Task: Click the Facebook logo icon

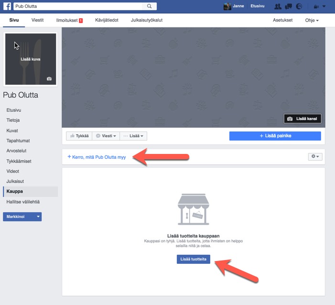Action: pyautogui.click(x=7, y=6)
